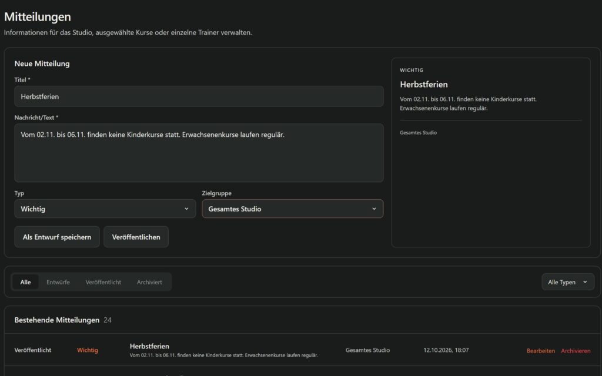Image resolution: width=602 pixels, height=376 pixels.
Task: Click Archivieren on the Herbstferien row
Action: [576, 351]
